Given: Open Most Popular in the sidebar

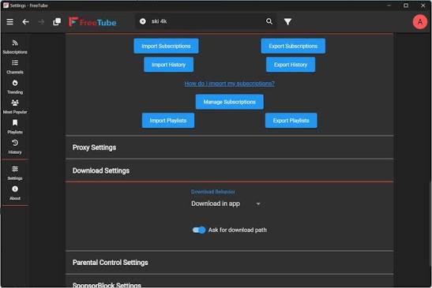Looking at the screenshot, I should tap(15, 107).
